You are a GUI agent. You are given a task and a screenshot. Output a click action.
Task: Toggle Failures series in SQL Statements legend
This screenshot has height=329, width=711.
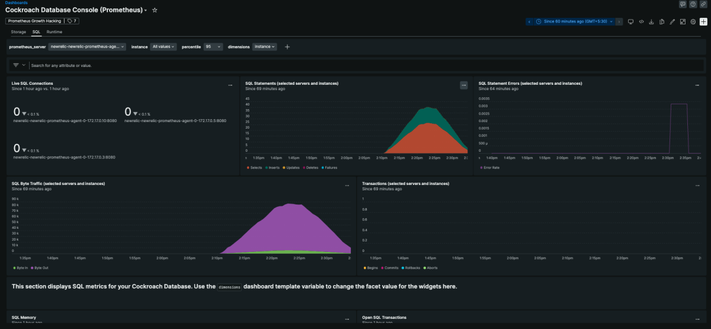click(x=329, y=168)
